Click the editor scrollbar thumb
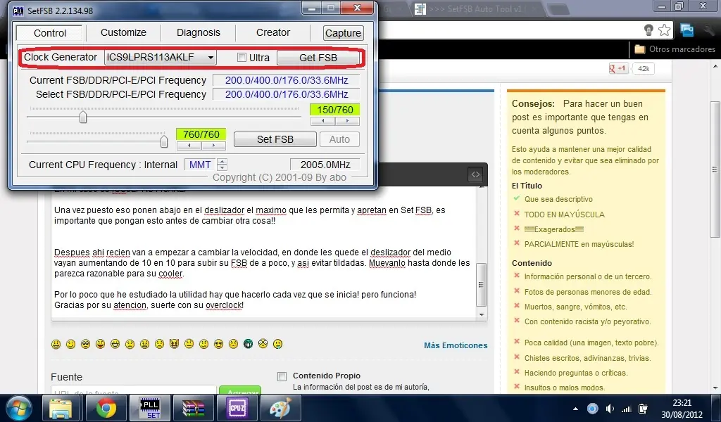721x422 pixels. (x=481, y=285)
